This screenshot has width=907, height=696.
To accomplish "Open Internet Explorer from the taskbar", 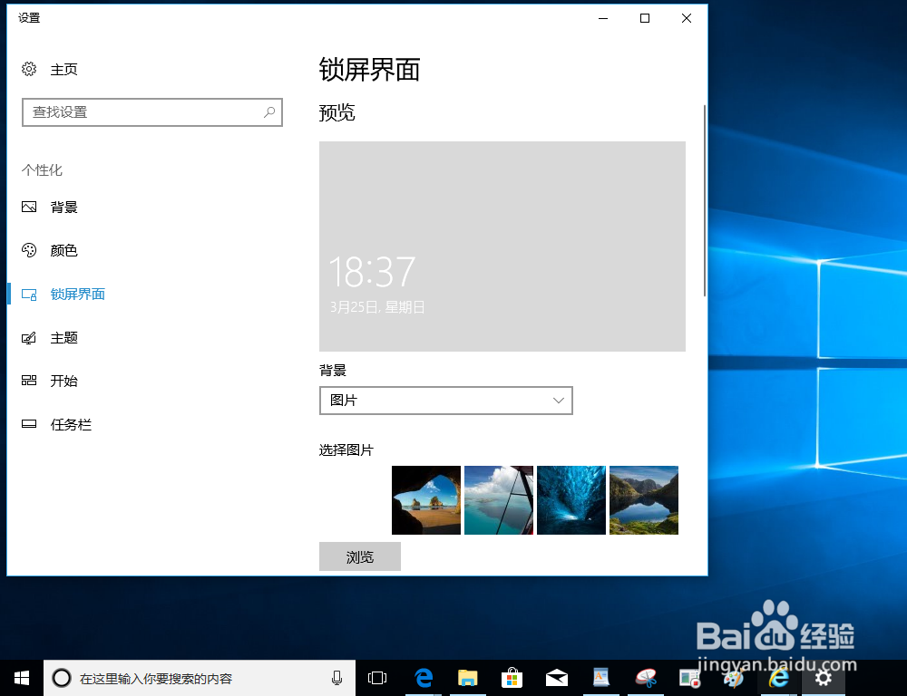I will pyautogui.click(x=777, y=677).
